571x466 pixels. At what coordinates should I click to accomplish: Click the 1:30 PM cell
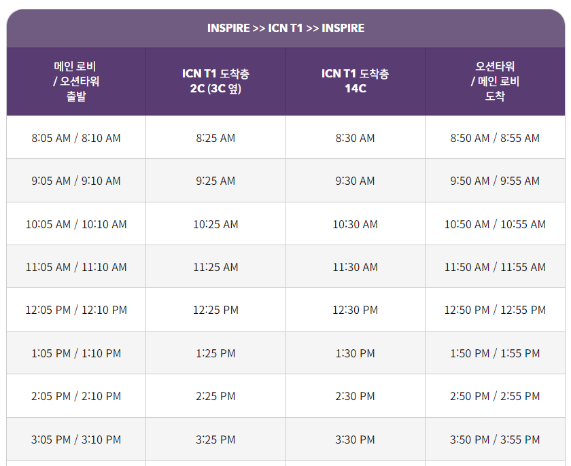356,353
